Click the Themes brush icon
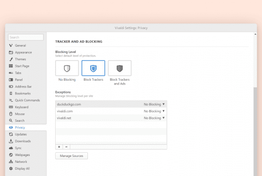262x176 pixels. pos(11,59)
